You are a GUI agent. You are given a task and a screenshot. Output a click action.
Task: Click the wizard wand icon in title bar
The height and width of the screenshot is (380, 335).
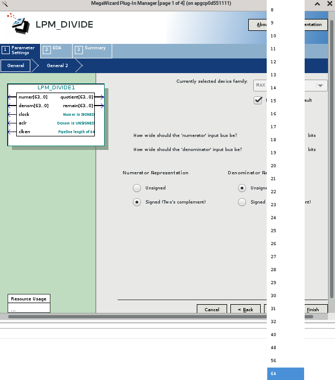[x=5, y=4]
